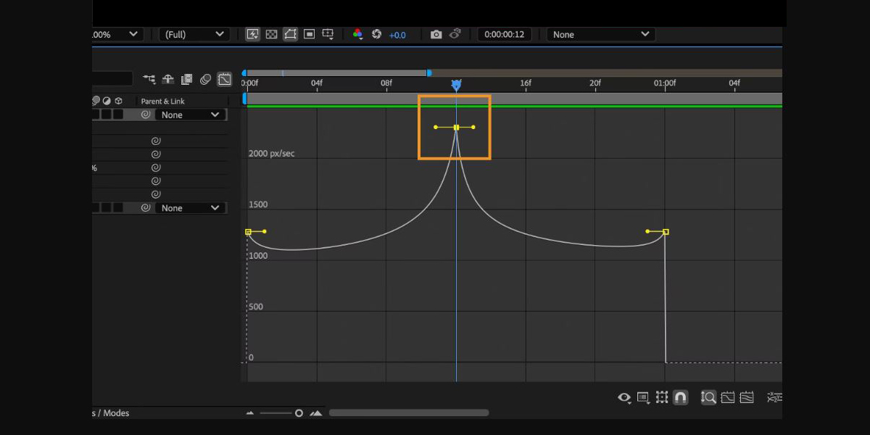Enable motion blur timeline switch
The image size is (870, 435).
click(206, 79)
